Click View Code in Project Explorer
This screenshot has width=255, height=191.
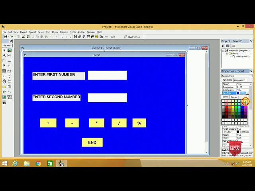pyautogui.click(x=224, y=46)
